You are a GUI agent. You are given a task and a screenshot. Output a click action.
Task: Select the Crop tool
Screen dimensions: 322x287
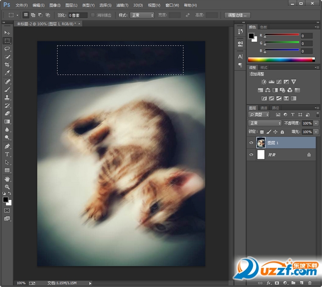[x=7, y=65]
